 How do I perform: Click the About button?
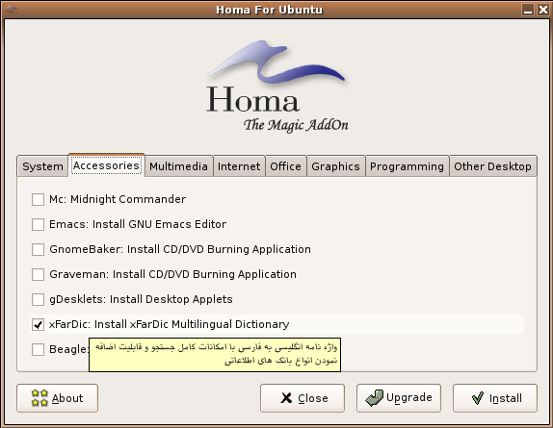click(57, 398)
